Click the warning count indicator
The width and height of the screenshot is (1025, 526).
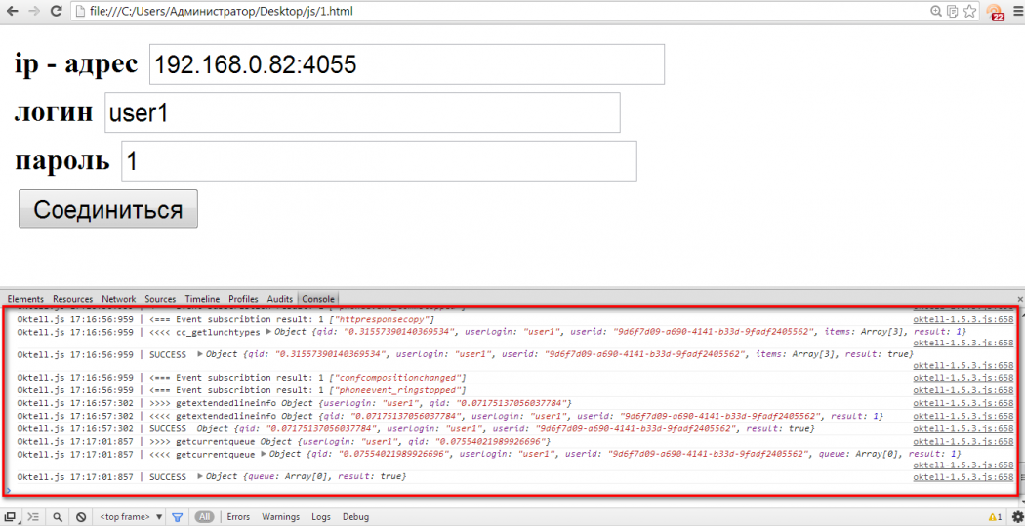point(995,517)
